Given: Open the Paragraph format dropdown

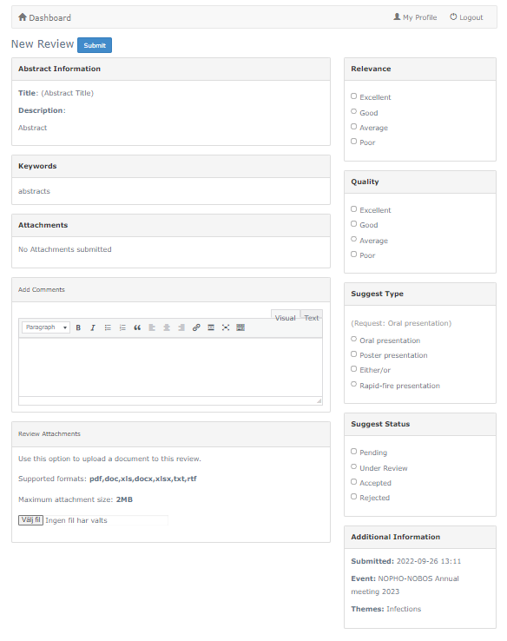Looking at the screenshot, I should pos(46,327).
